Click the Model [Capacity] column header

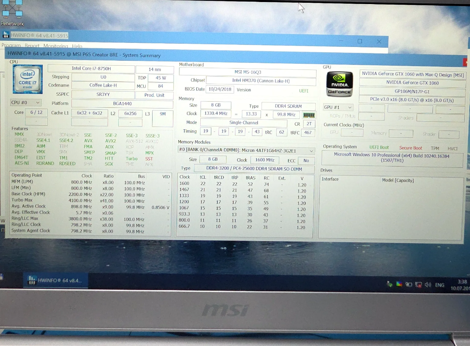398,180
